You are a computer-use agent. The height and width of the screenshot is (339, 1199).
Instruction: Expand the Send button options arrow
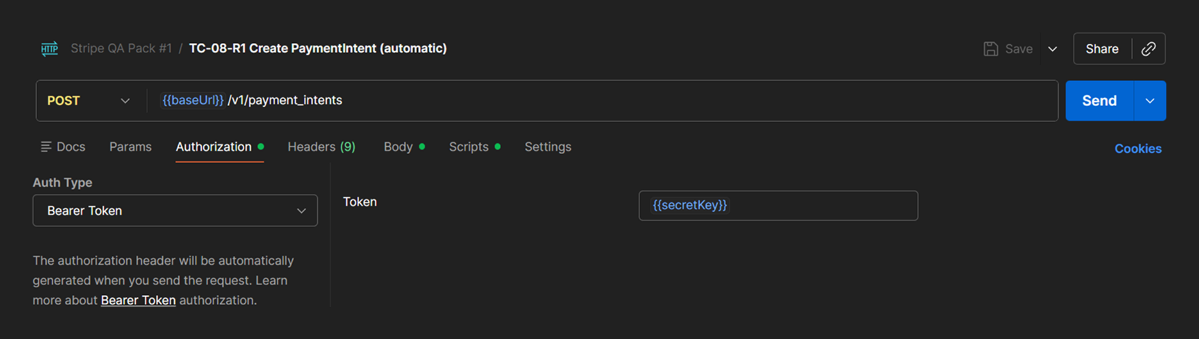click(x=1150, y=100)
